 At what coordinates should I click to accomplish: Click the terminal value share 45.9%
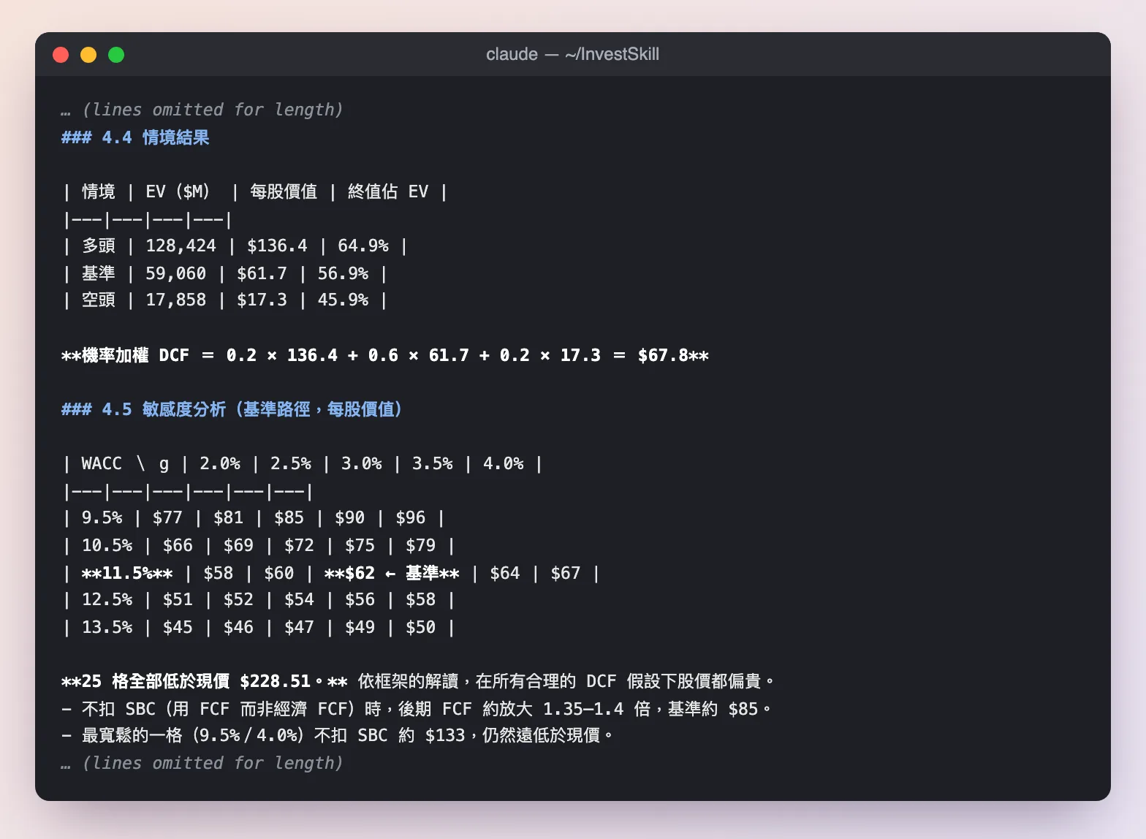tap(343, 300)
